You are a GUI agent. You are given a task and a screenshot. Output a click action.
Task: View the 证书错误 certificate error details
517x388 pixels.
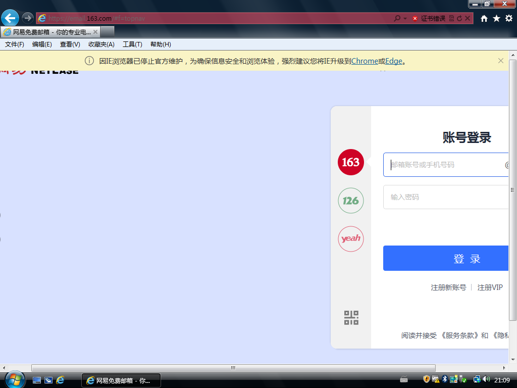(x=433, y=19)
